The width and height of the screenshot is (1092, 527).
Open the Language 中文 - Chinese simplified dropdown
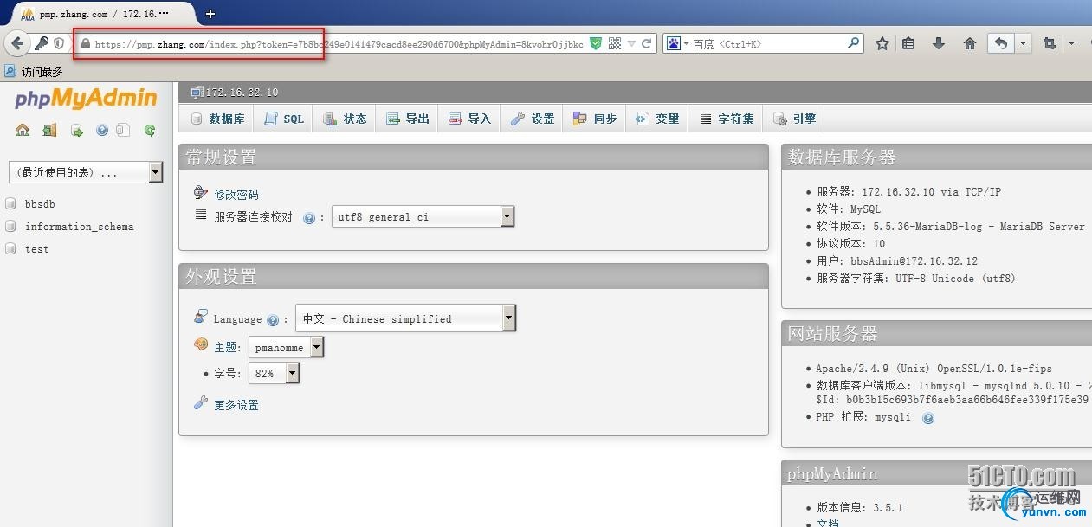406,318
